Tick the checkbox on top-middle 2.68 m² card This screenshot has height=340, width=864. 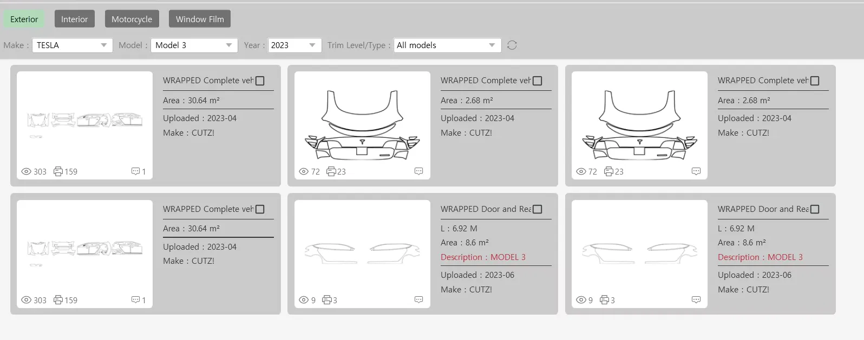[538, 81]
